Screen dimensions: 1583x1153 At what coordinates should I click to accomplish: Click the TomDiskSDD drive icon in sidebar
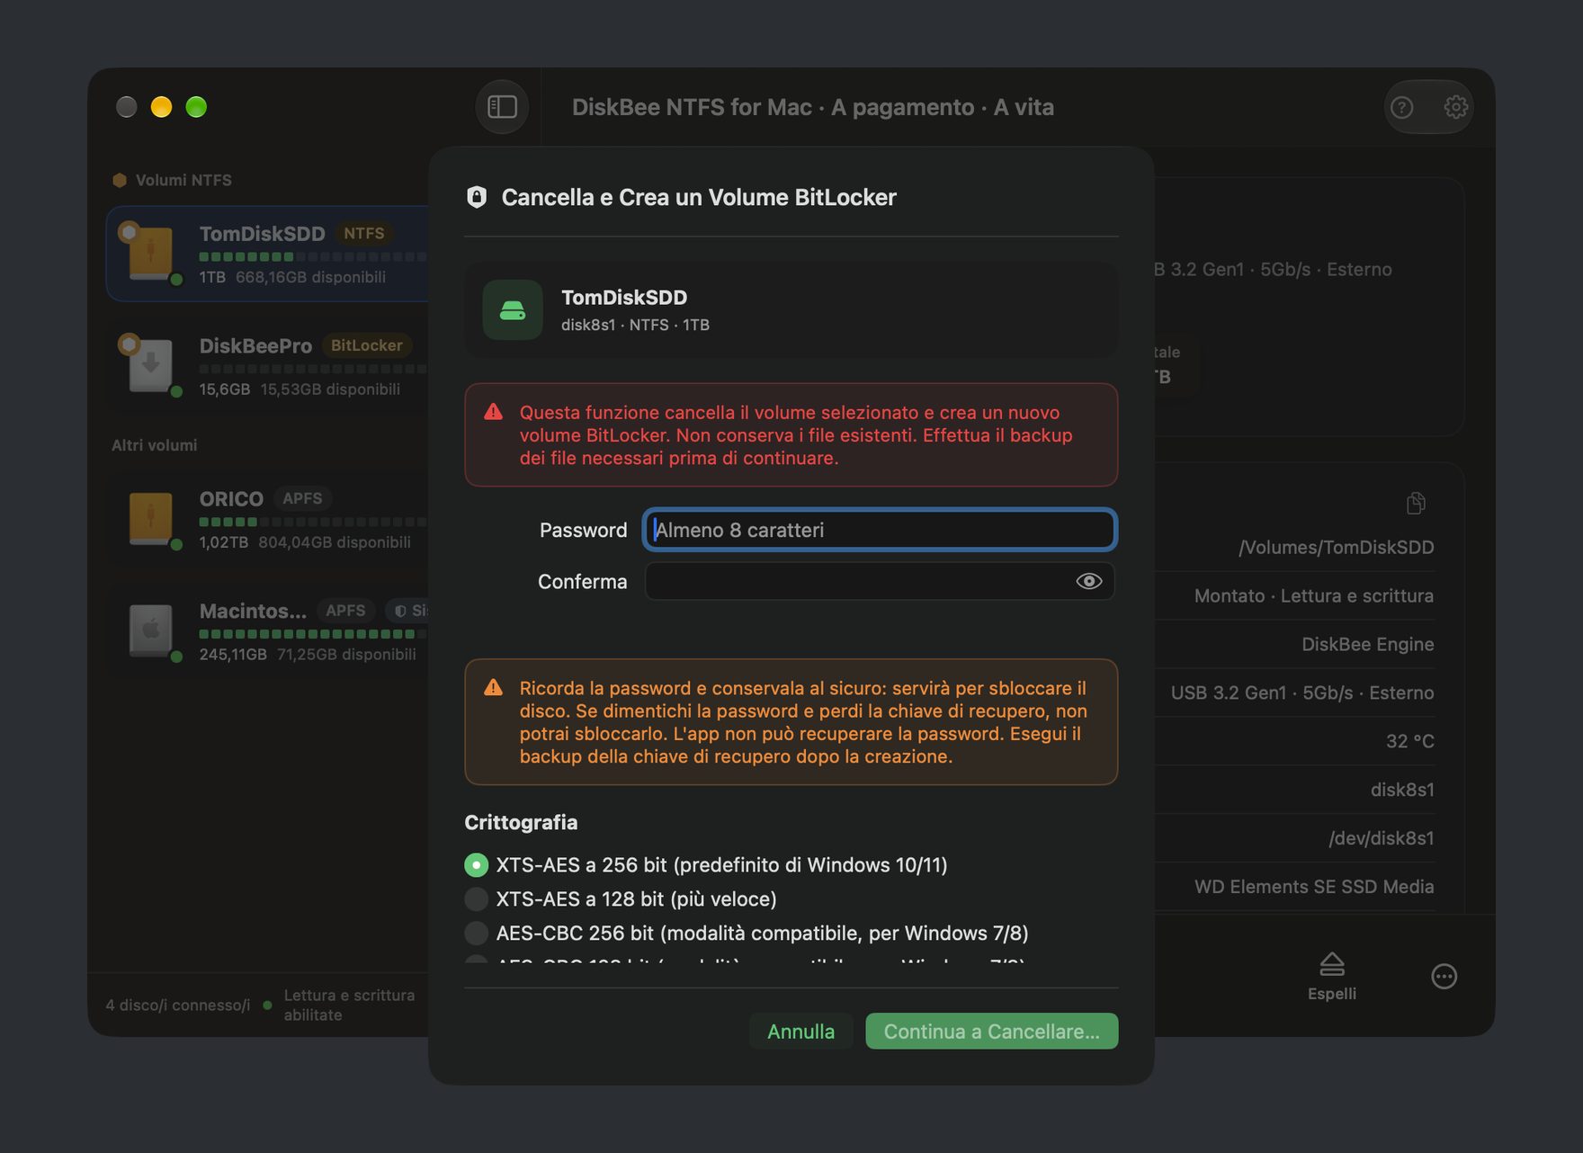pyautogui.click(x=150, y=253)
